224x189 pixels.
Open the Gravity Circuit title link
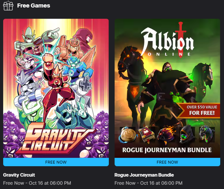19,175
